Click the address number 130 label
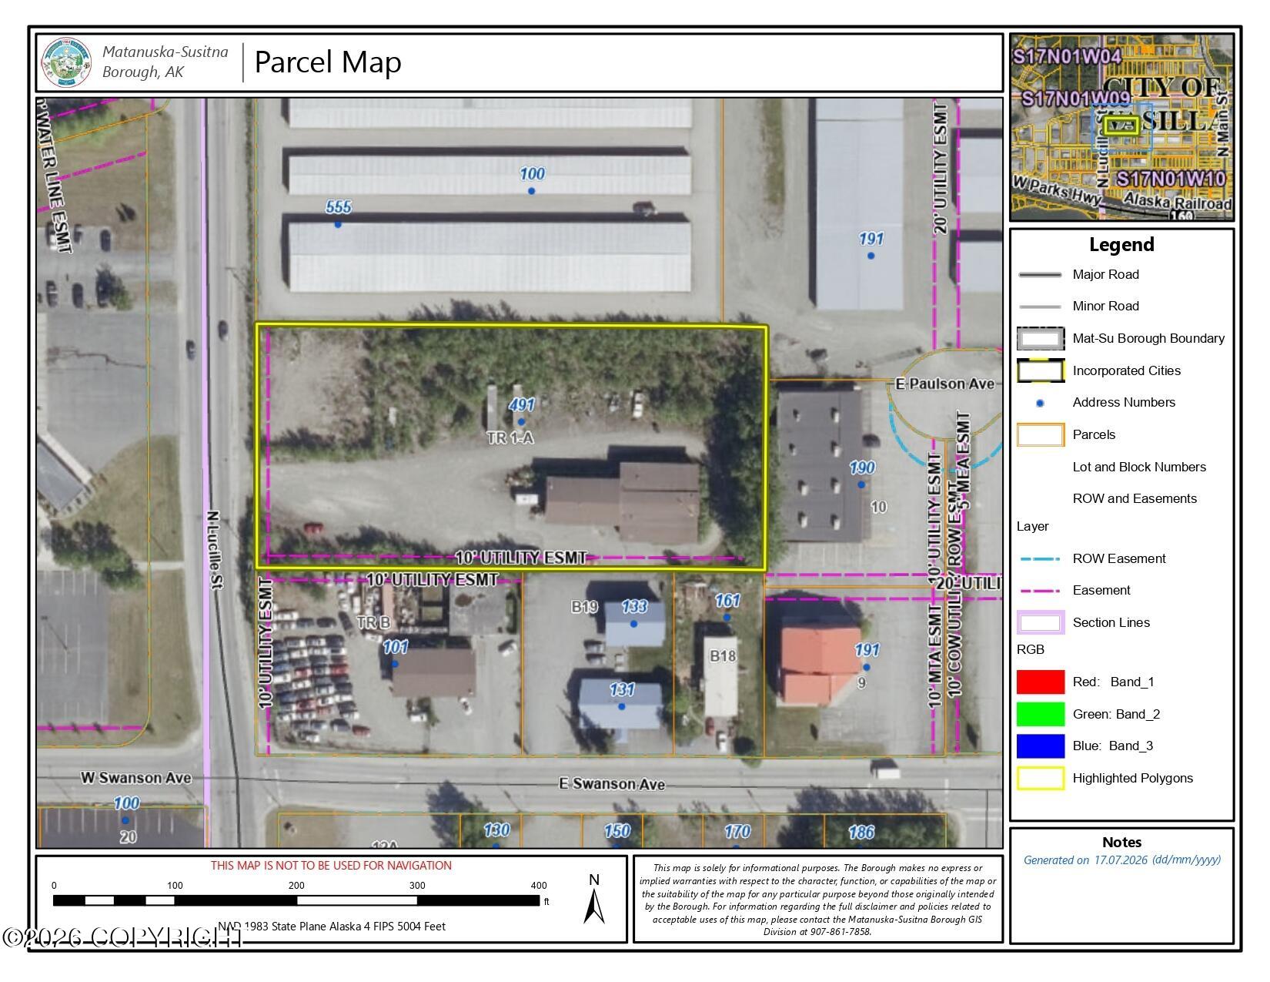Image resolution: width=1270 pixels, height=982 pixels. [x=496, y=830]
